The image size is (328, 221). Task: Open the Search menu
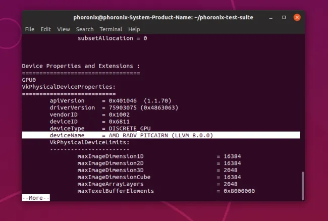[x=85, y=29]
